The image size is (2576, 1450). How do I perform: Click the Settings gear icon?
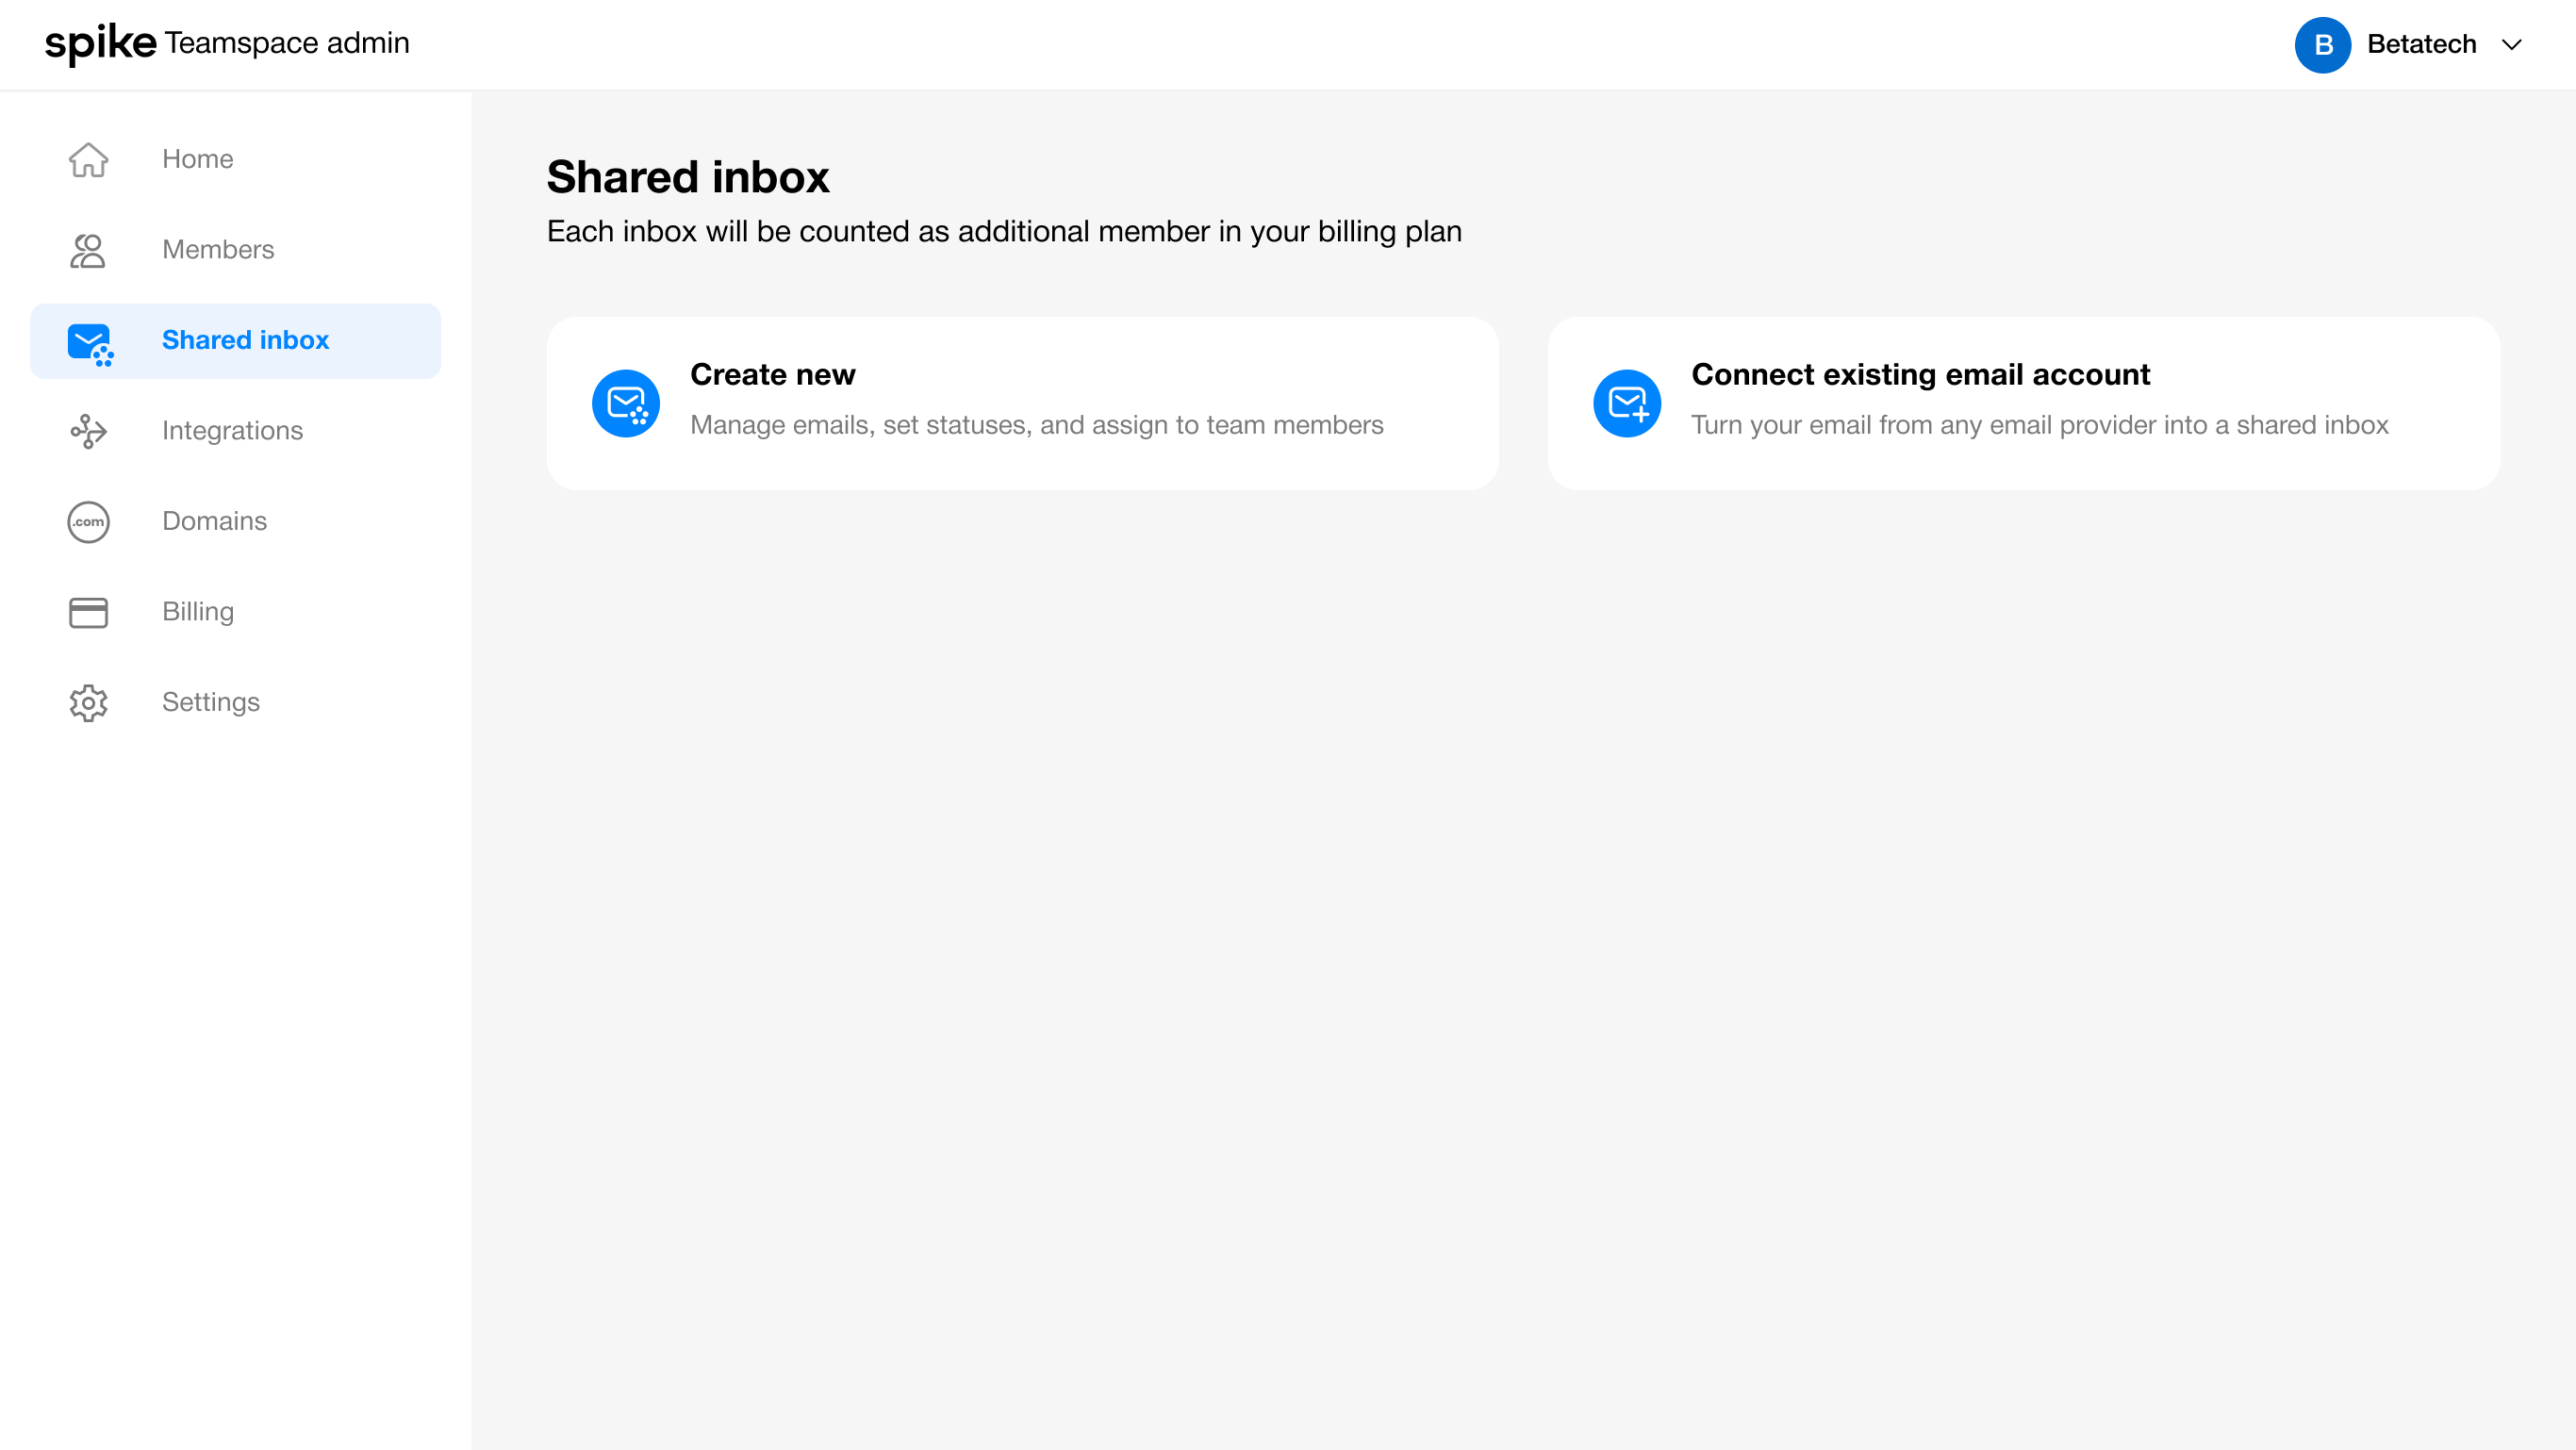(x=88, y=703)
